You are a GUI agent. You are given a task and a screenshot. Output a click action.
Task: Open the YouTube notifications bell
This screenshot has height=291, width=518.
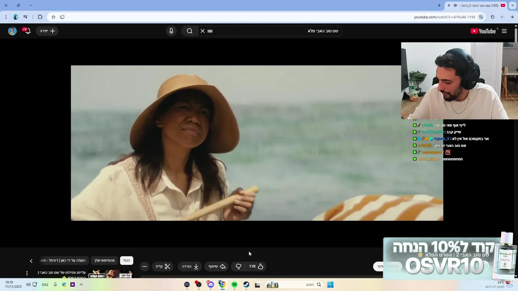click(x=27, y=31)
